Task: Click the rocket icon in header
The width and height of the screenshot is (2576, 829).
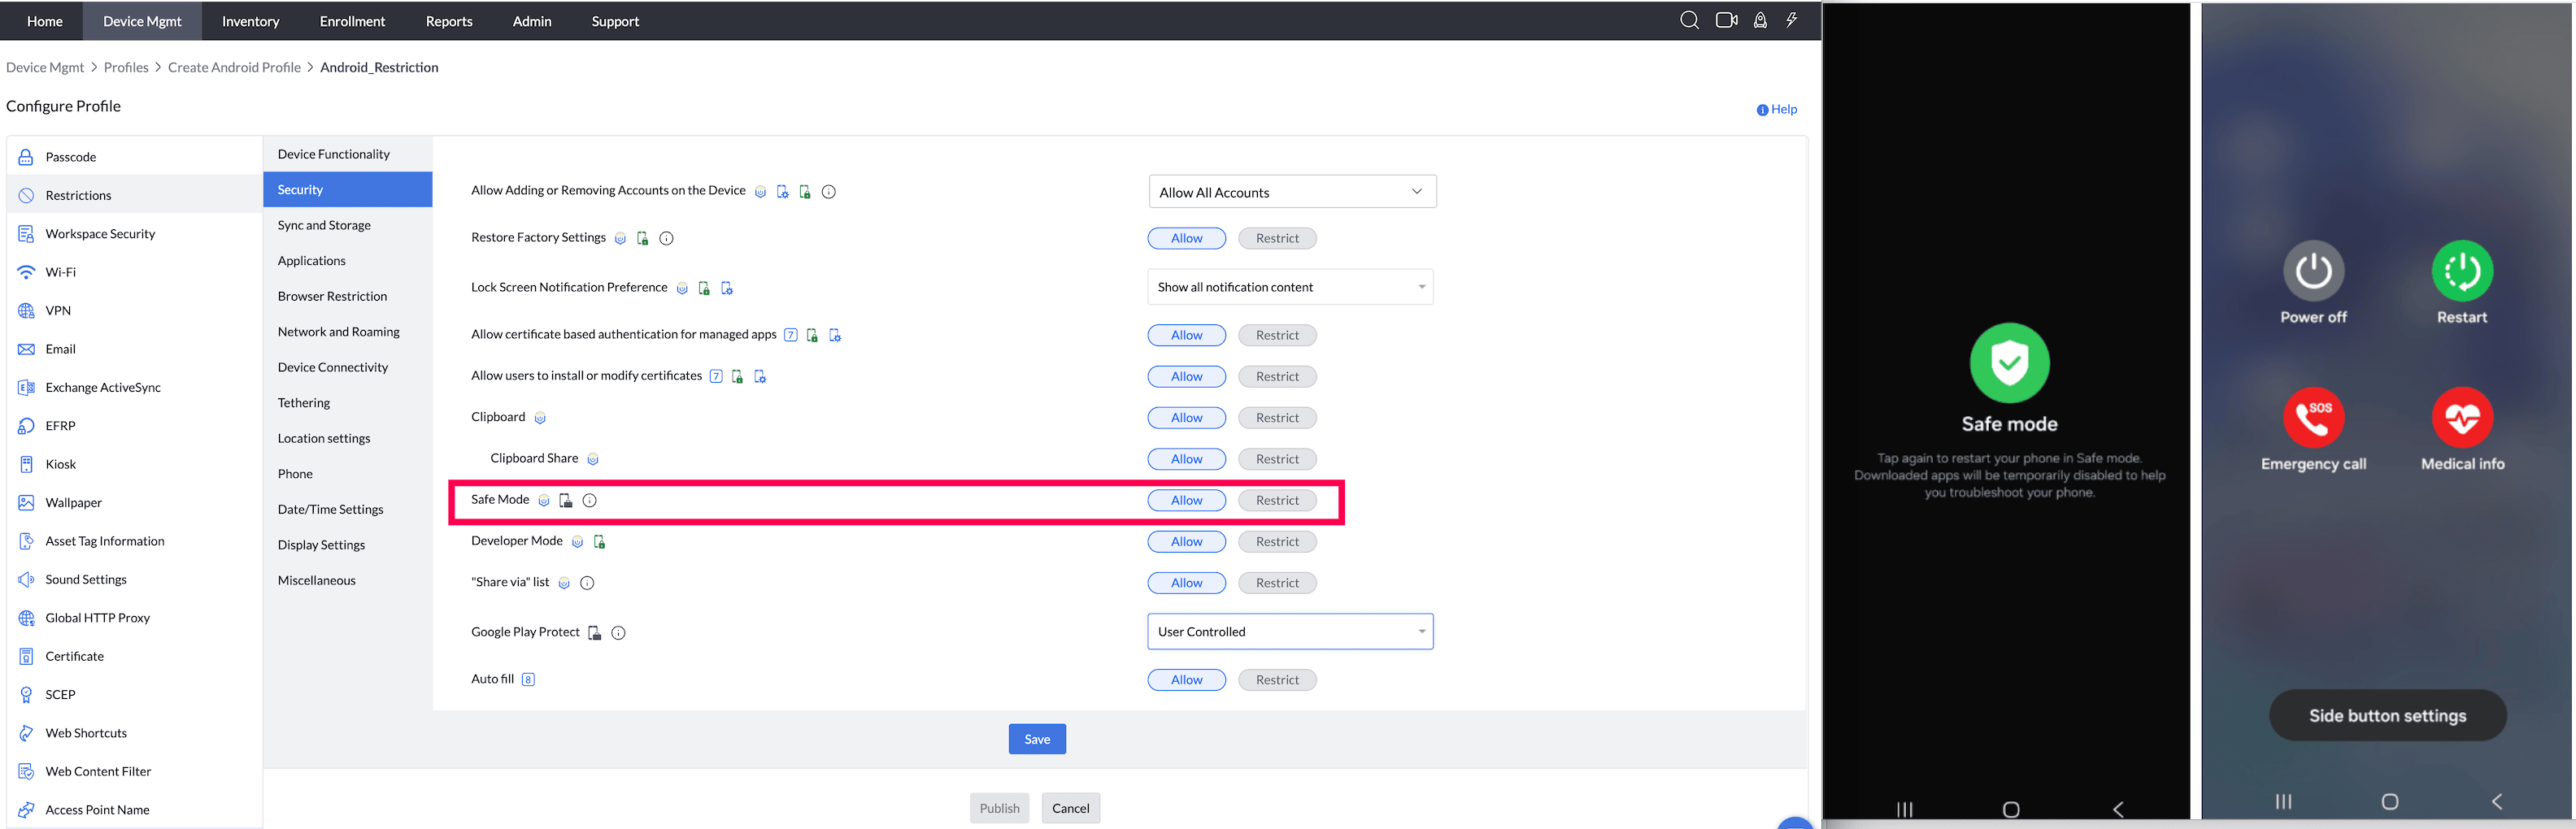Action: point(1760,20)
